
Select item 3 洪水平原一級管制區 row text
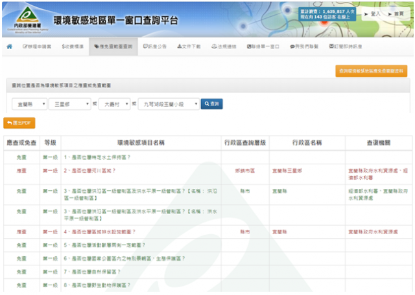point(141,215)
